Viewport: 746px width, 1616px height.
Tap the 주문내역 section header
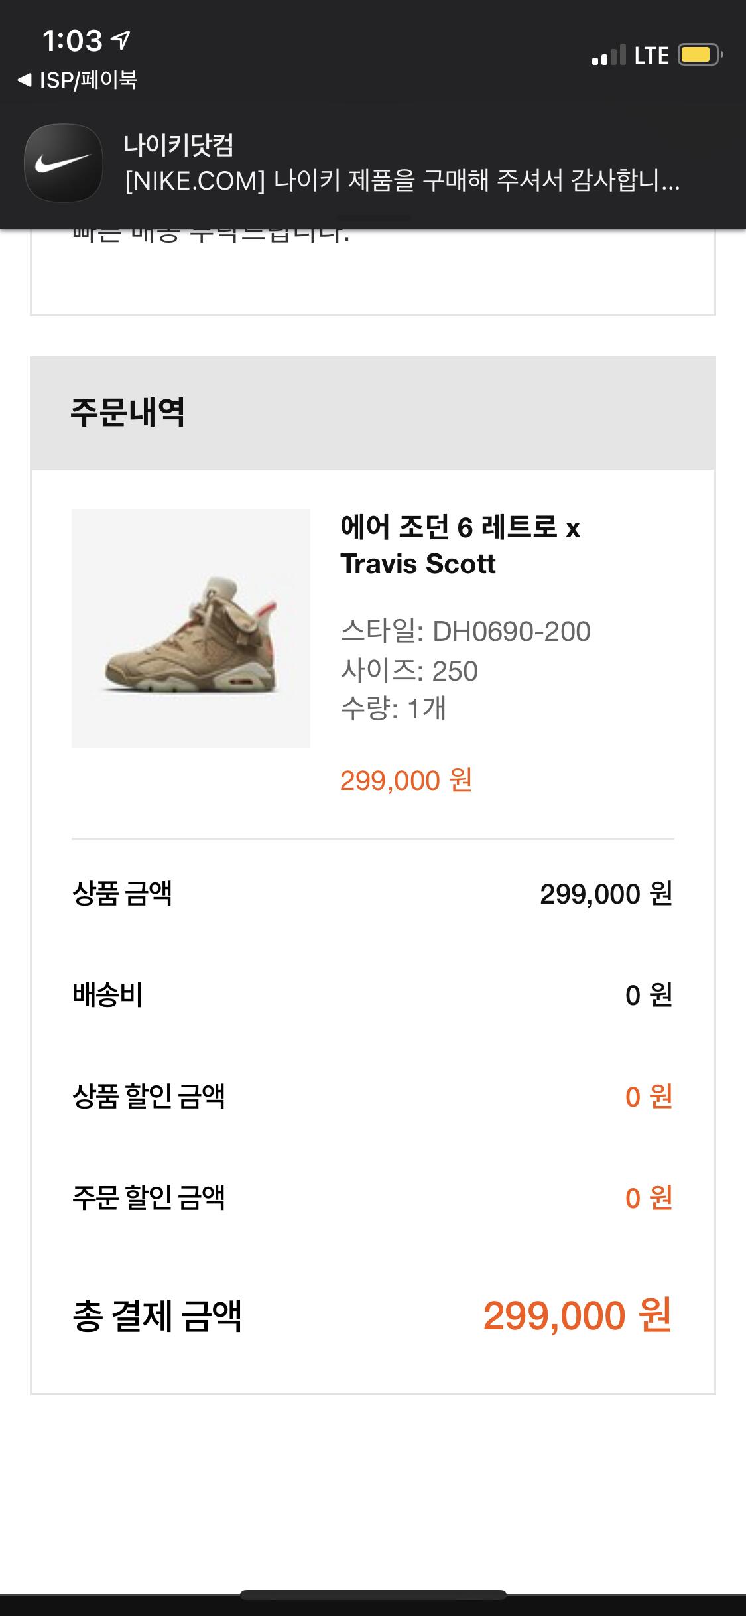[127, 412]
